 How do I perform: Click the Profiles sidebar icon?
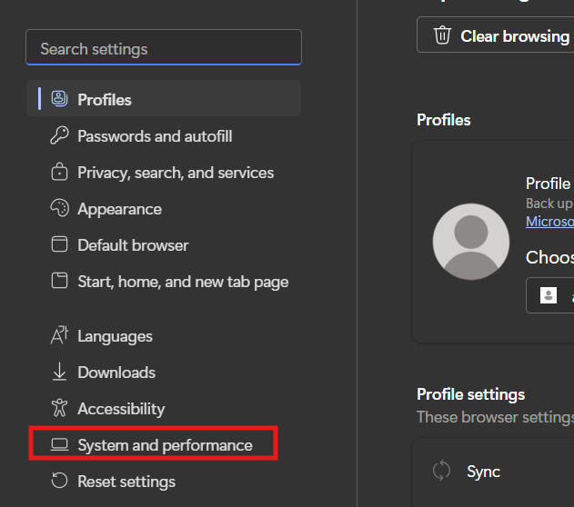click(59, 99)
